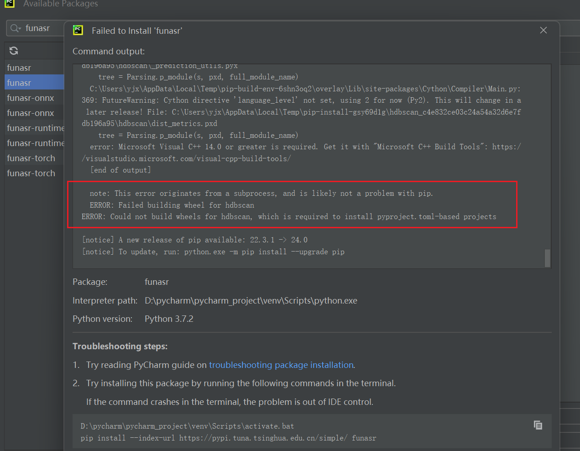Select the second funasr-torch package
Image resolution: width=580 pixels, height=451 pixels.
click(x=34, y=173)
